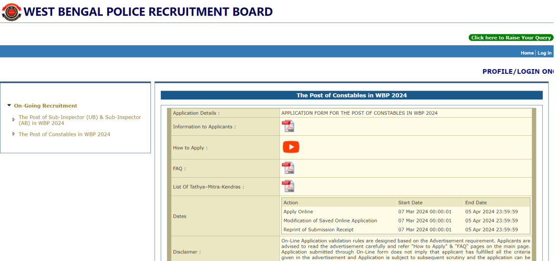Open the Log In page
This screenshot has height=261, width=557.
pyautogui.click(x=545, y=53)
